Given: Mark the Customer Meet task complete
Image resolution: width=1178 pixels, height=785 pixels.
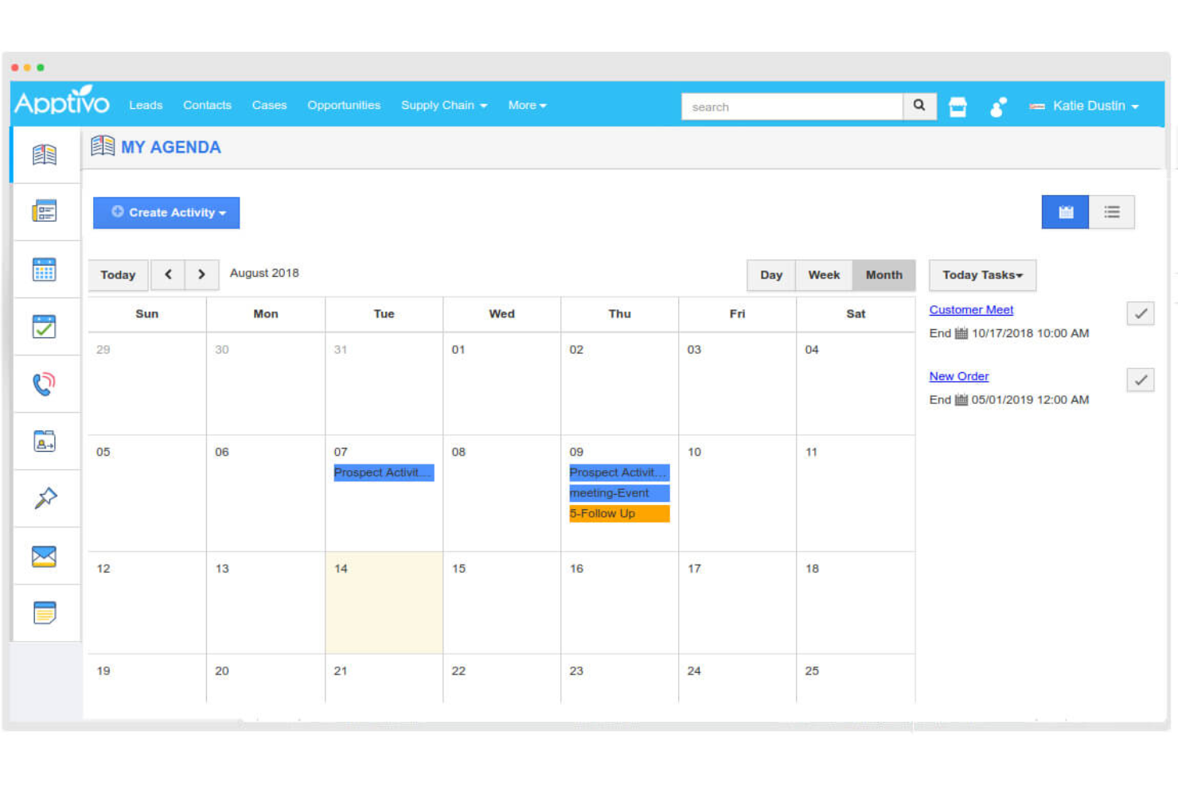Looking at the screenshot, I should 1140,313.
